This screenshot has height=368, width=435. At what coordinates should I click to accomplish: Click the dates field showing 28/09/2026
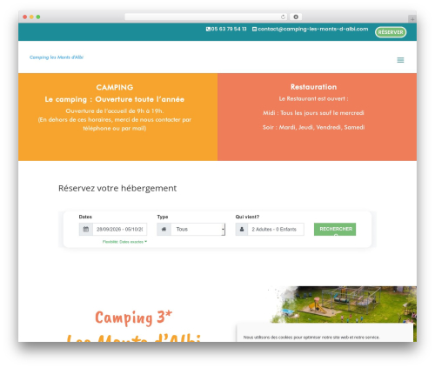coord(120,229)
